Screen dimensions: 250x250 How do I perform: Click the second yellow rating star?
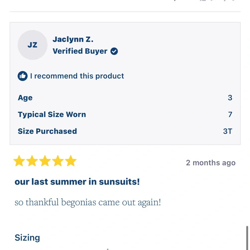tap(32, 161)
